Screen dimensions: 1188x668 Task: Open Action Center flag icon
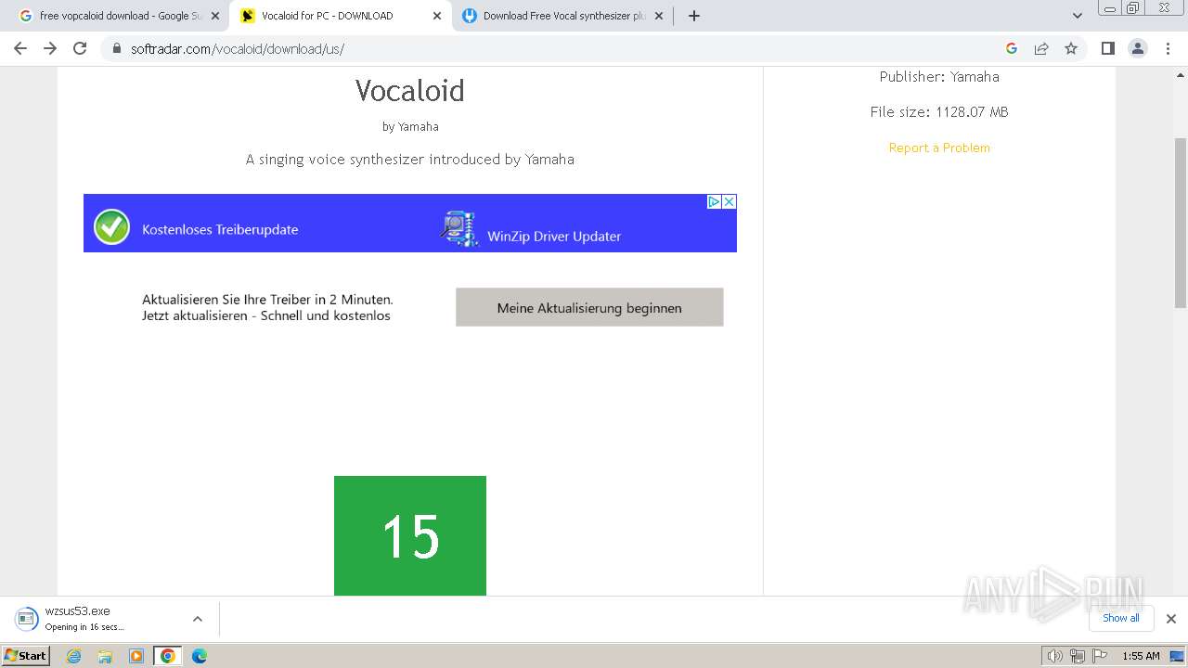(1099, 656)
